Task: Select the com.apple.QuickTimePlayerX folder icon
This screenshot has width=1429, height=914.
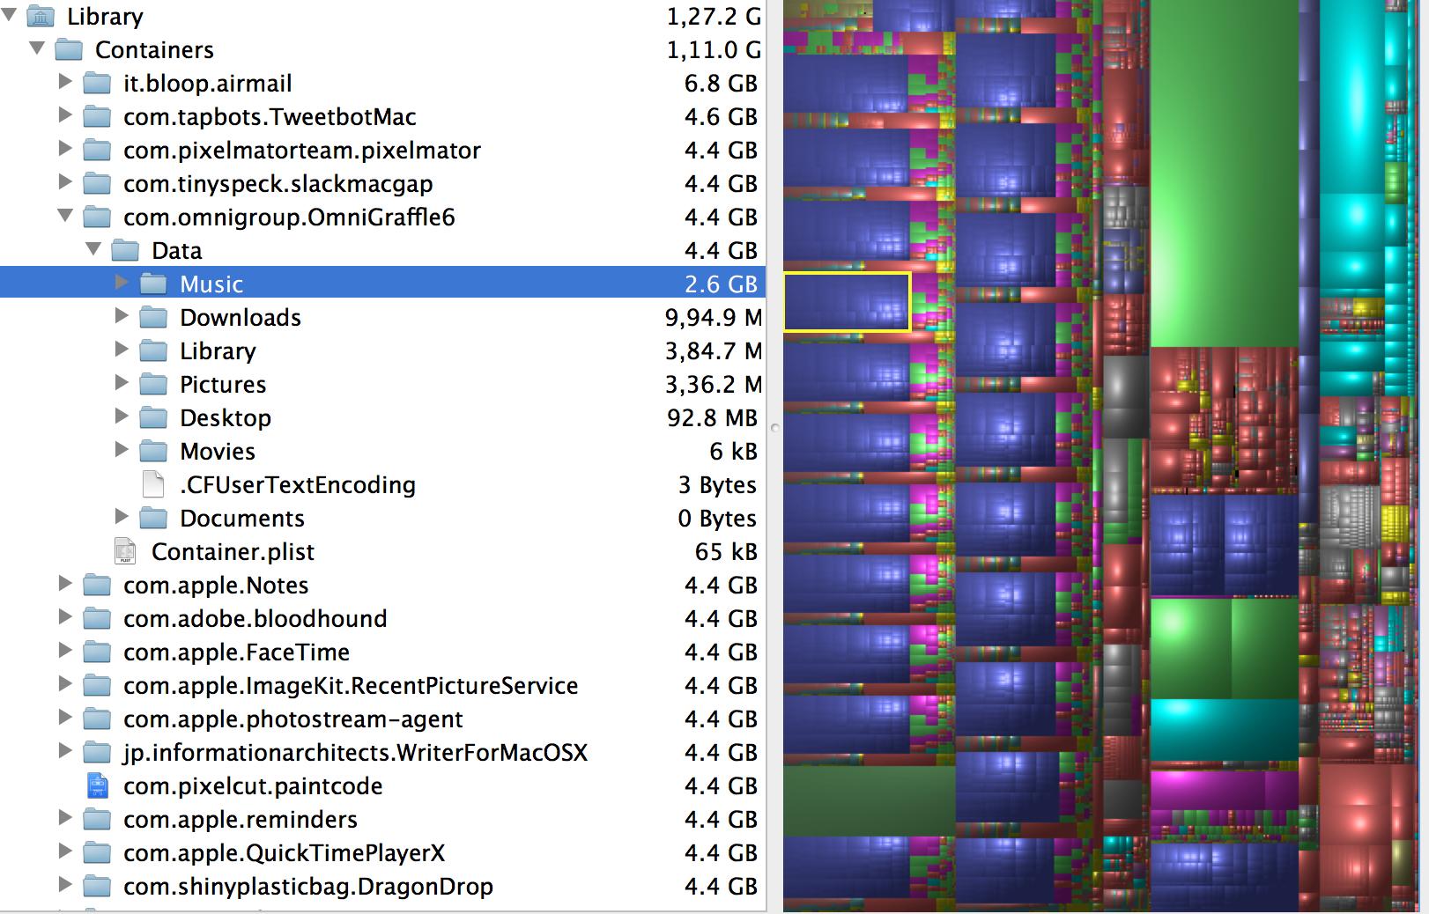Action: click(x=97, y=853)
